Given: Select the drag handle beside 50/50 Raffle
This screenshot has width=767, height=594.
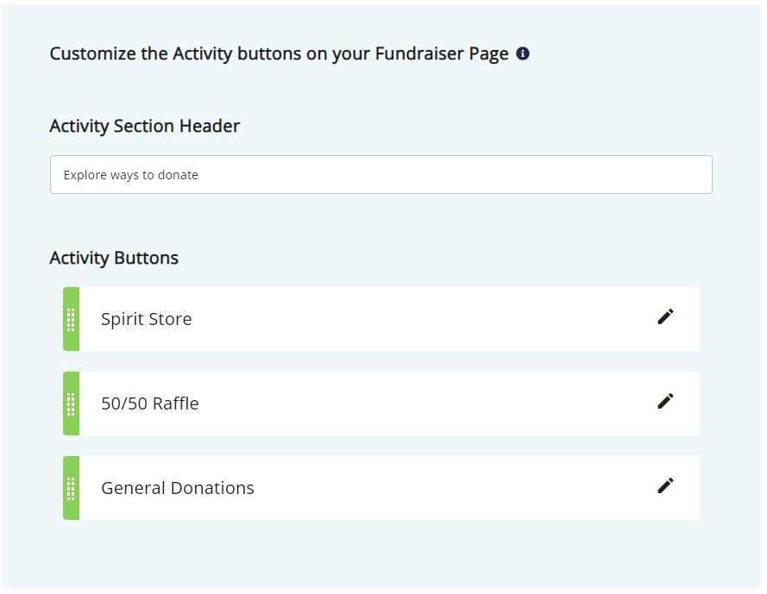Looking at the screenshot, I should [69, 403].
